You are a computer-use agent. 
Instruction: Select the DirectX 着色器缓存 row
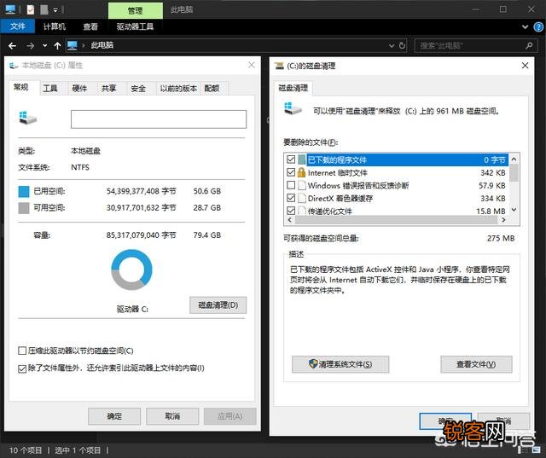396,199
